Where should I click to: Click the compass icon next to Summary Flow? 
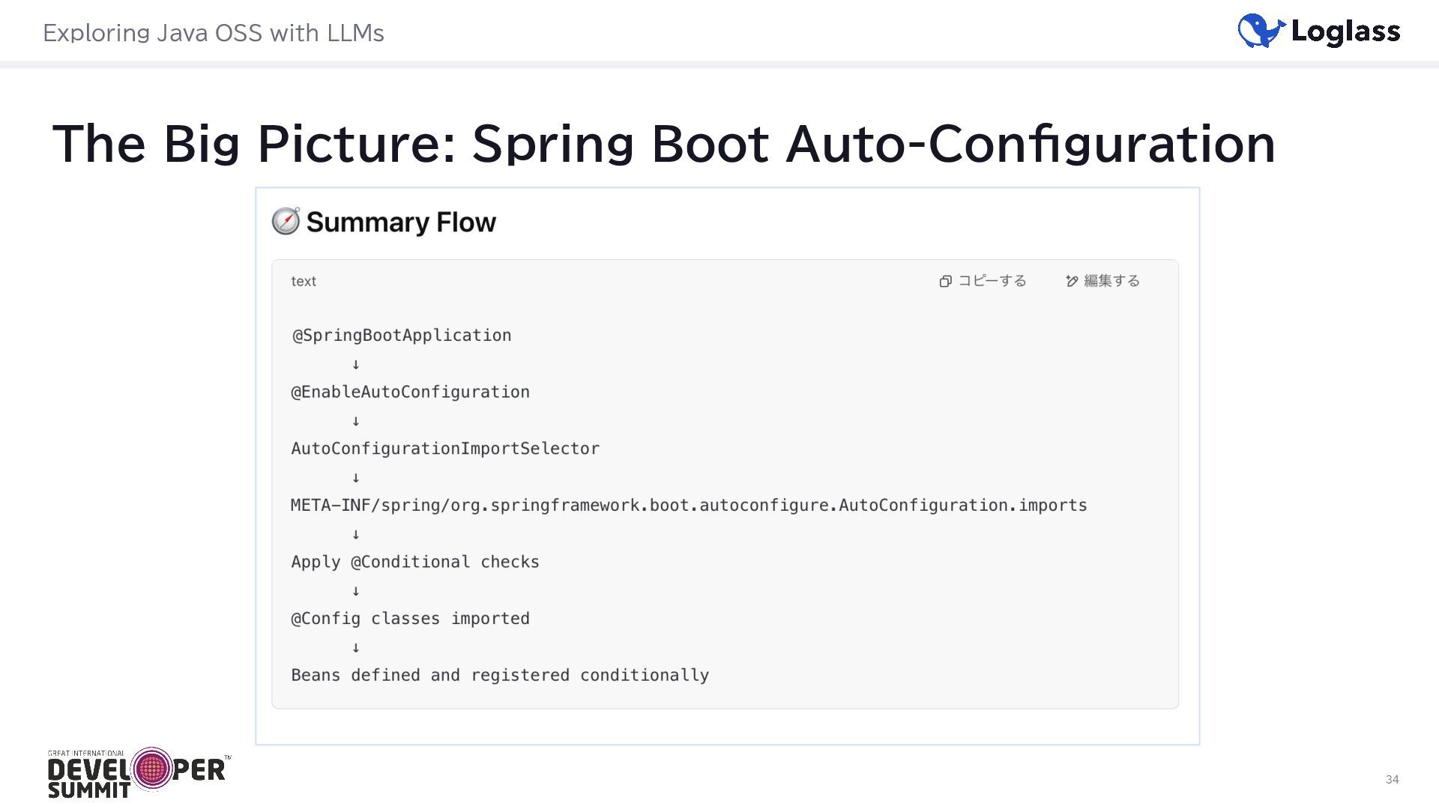pos(286,222)
